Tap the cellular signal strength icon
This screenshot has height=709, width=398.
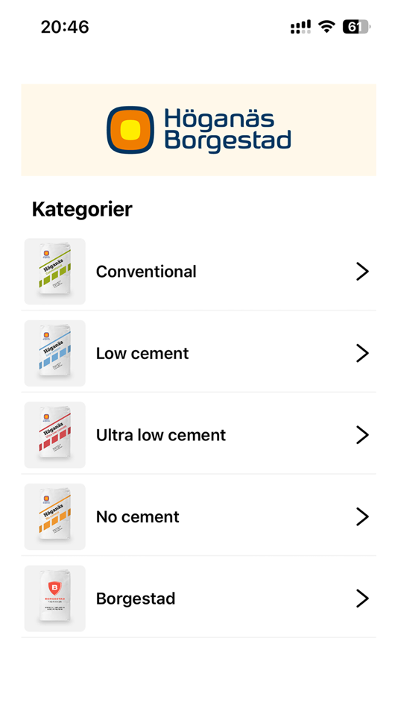[x=300, y=27]
